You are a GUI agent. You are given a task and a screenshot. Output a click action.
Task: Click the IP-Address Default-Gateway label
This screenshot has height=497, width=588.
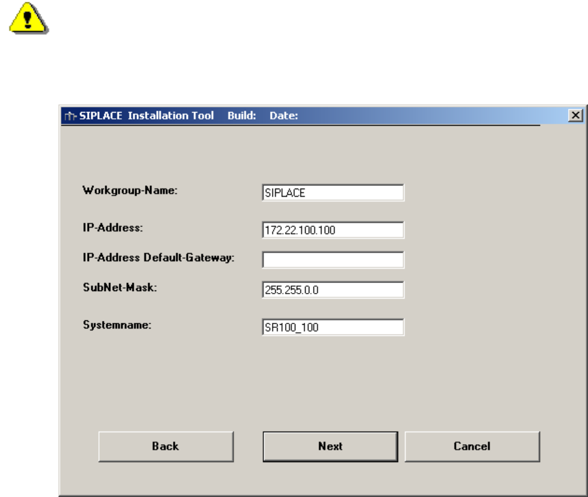(158, 258)
